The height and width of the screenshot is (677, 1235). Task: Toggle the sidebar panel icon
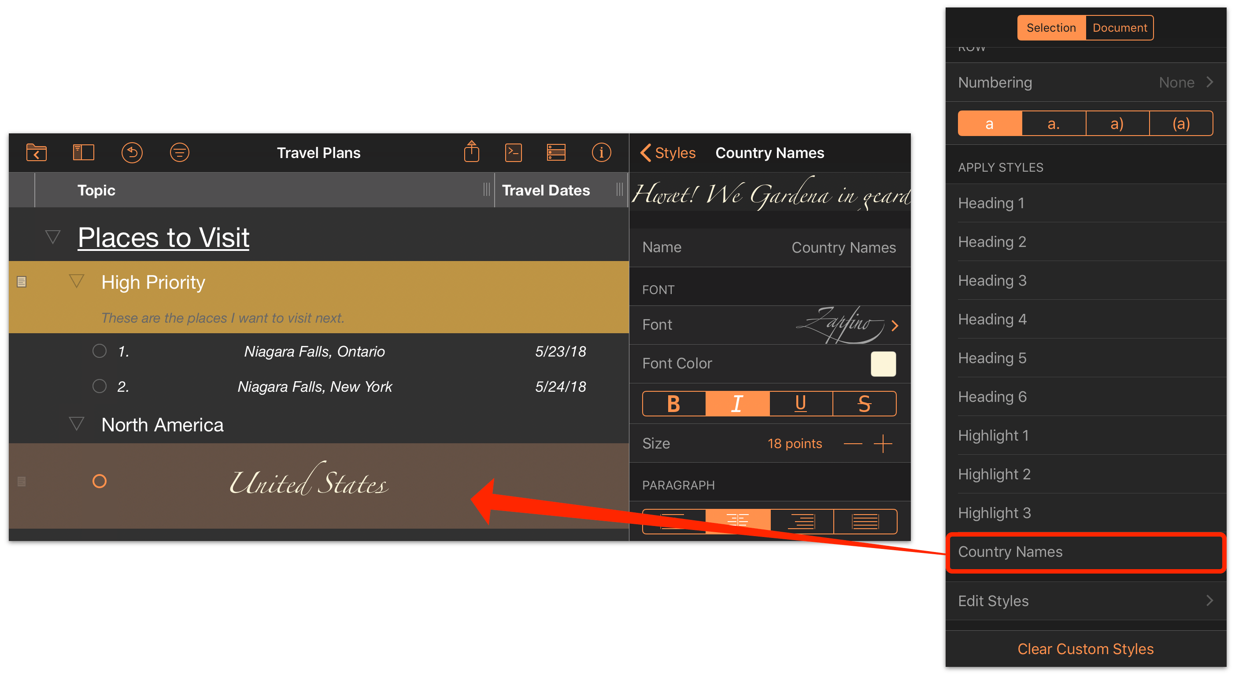tap(83, 152)
